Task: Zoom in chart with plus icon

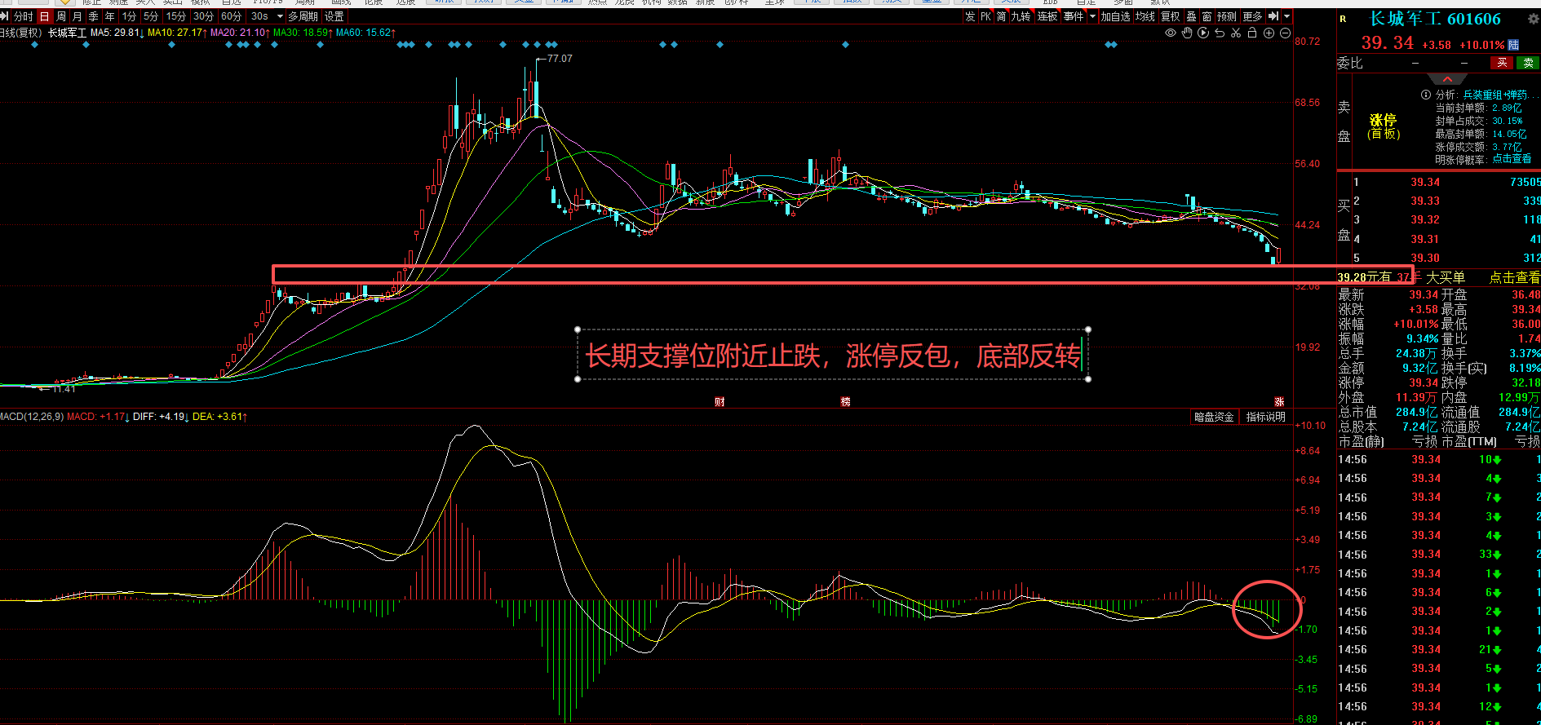Action: 1269,33
